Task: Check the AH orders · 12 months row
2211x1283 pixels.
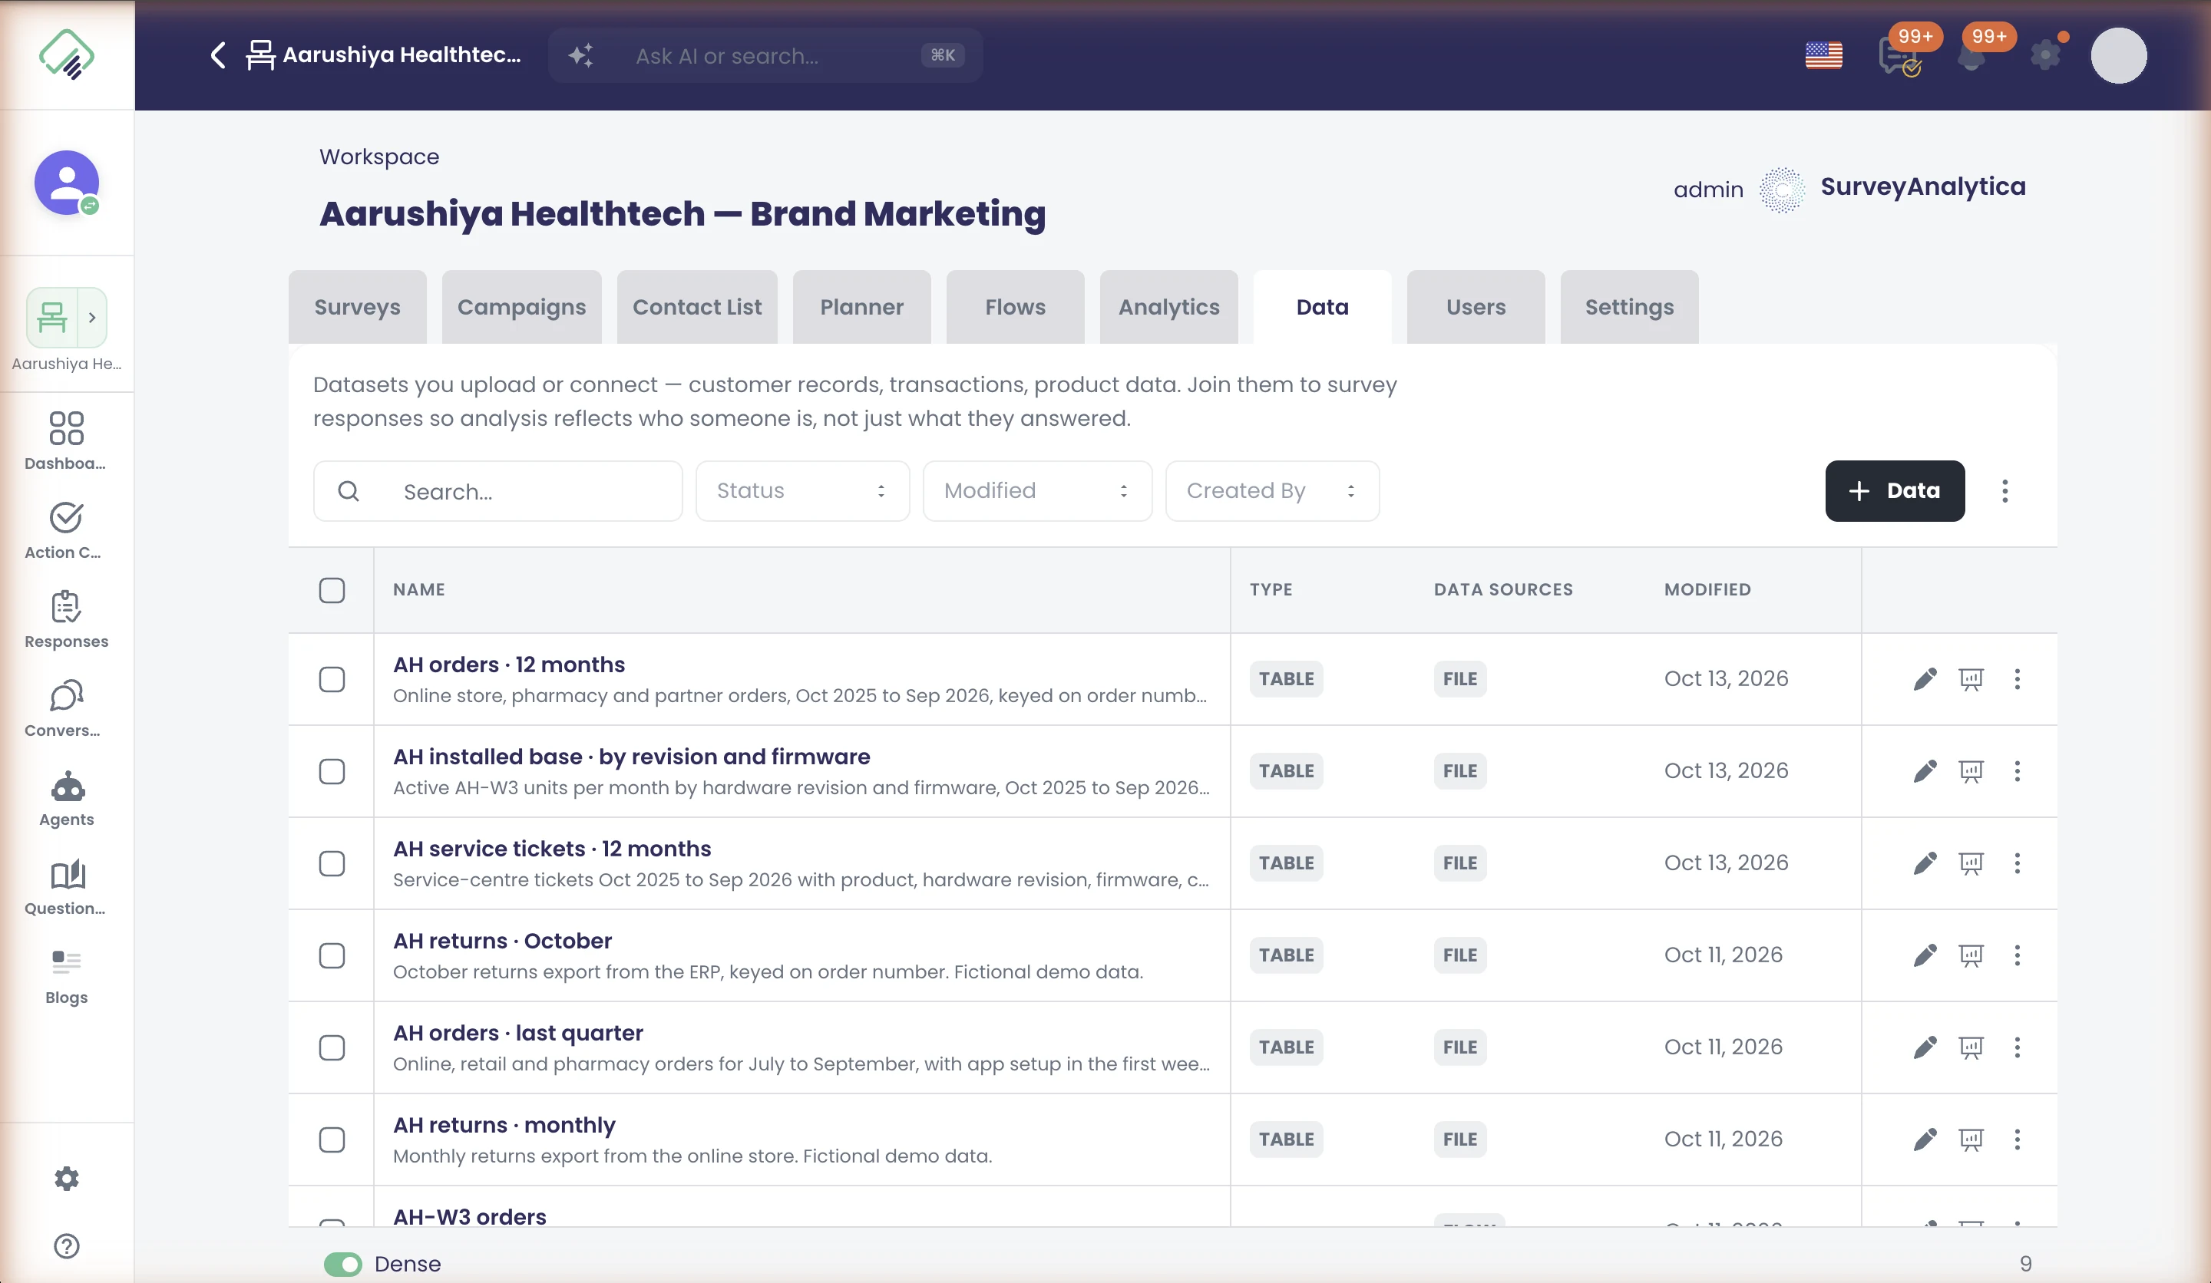Action: (x=332, y=679)
